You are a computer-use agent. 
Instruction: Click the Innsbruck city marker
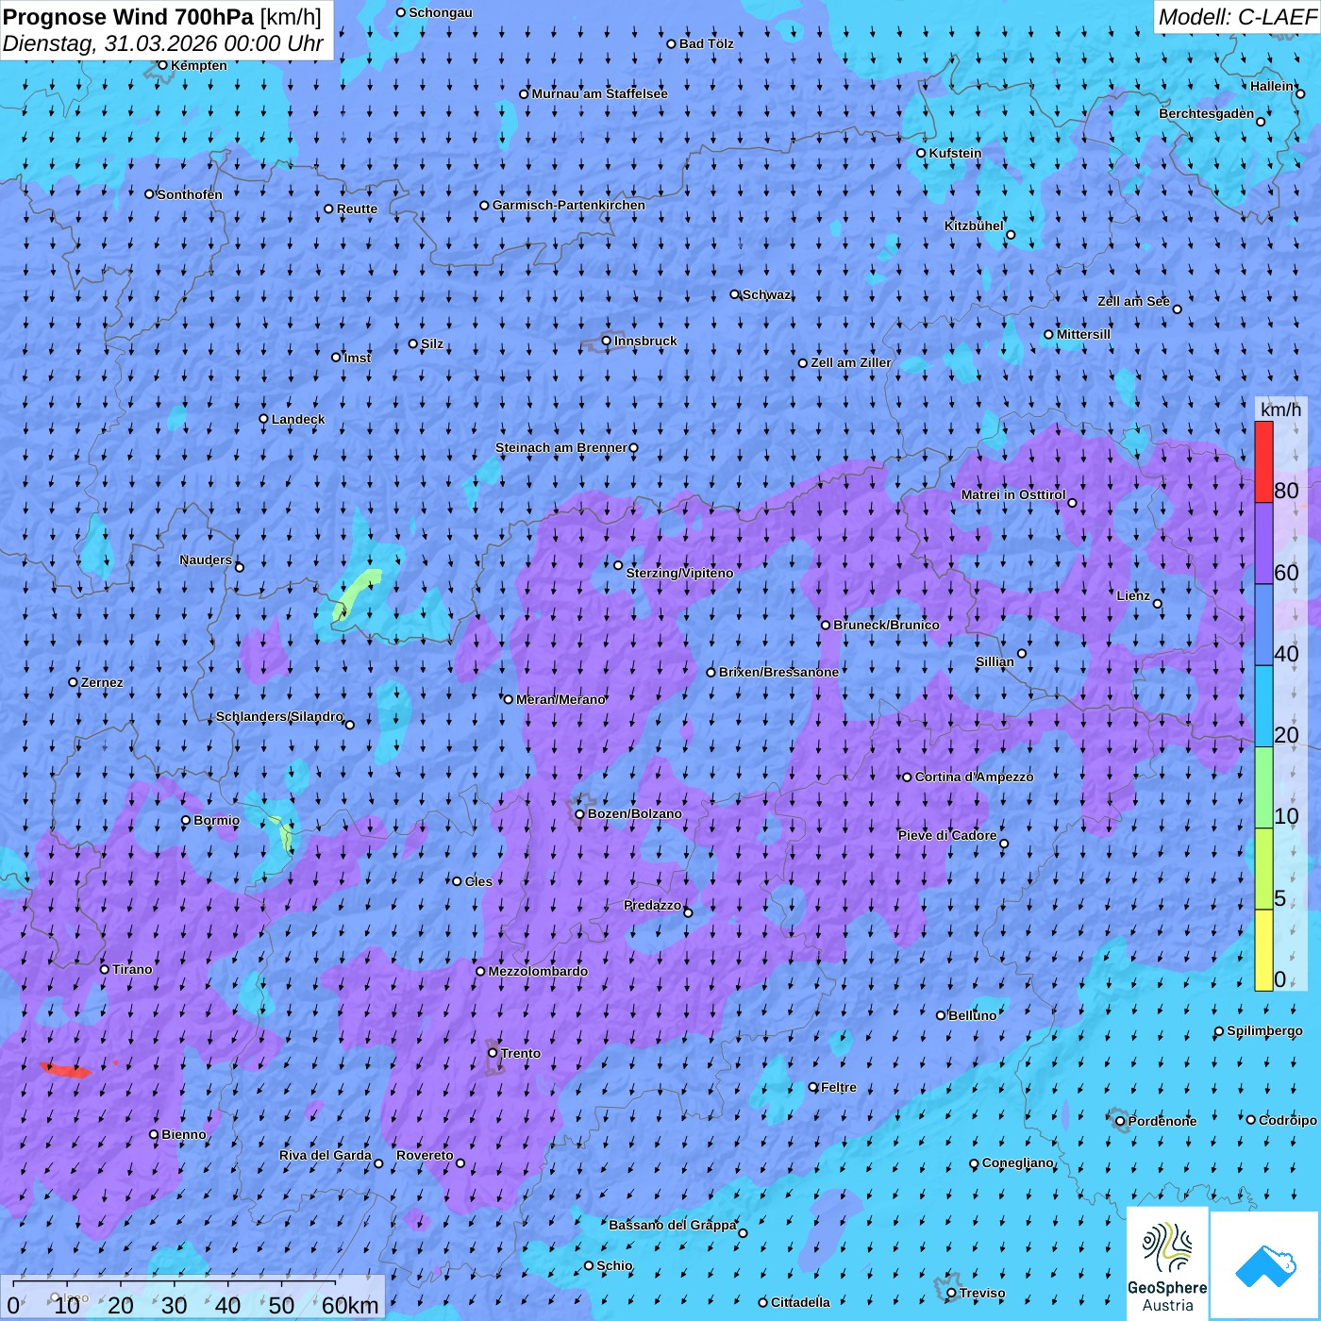click(607, 341)
